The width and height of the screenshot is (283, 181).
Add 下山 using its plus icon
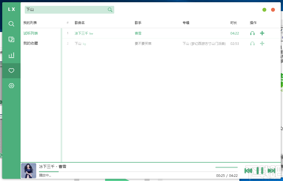tap(262, 43)
